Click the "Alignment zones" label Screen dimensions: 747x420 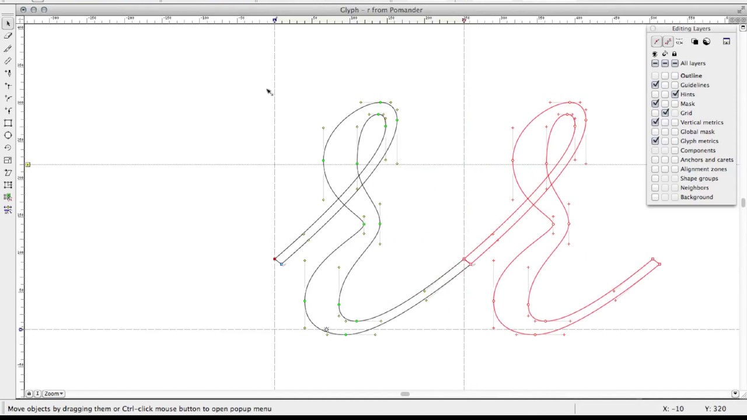pos(703,169)
